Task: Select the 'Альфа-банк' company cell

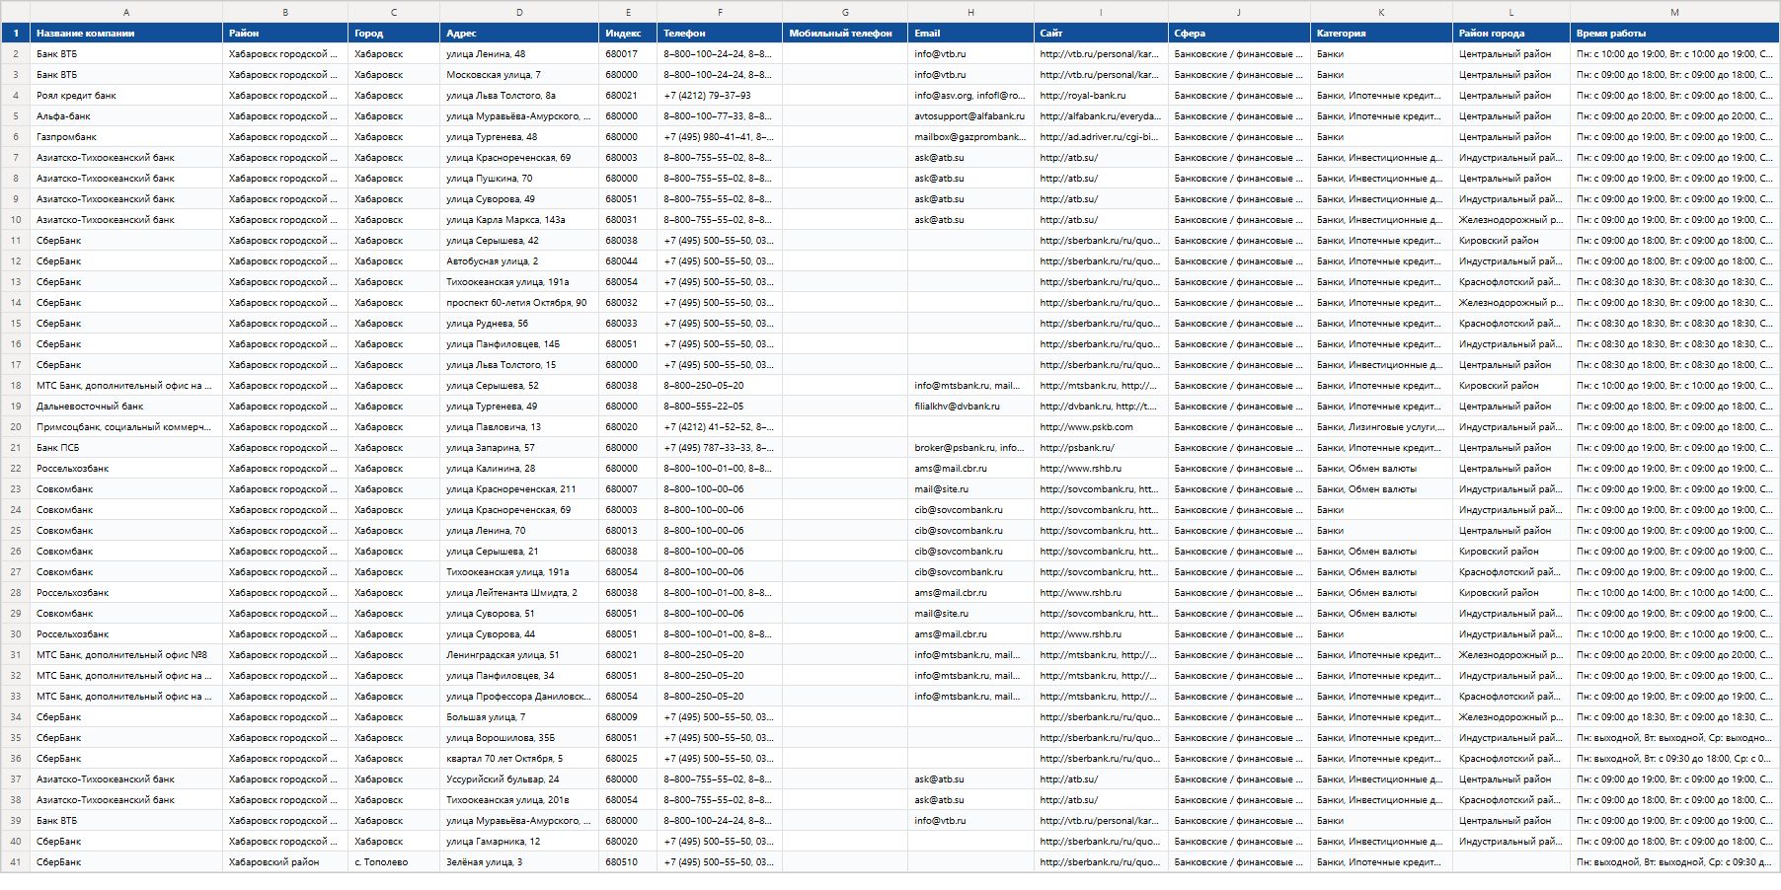Action: [126, 116]
